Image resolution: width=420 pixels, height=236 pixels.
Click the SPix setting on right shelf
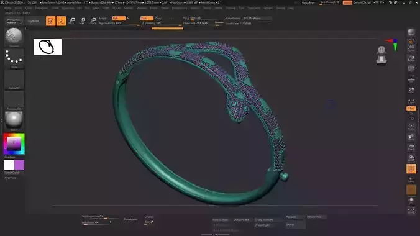(411, 40)
